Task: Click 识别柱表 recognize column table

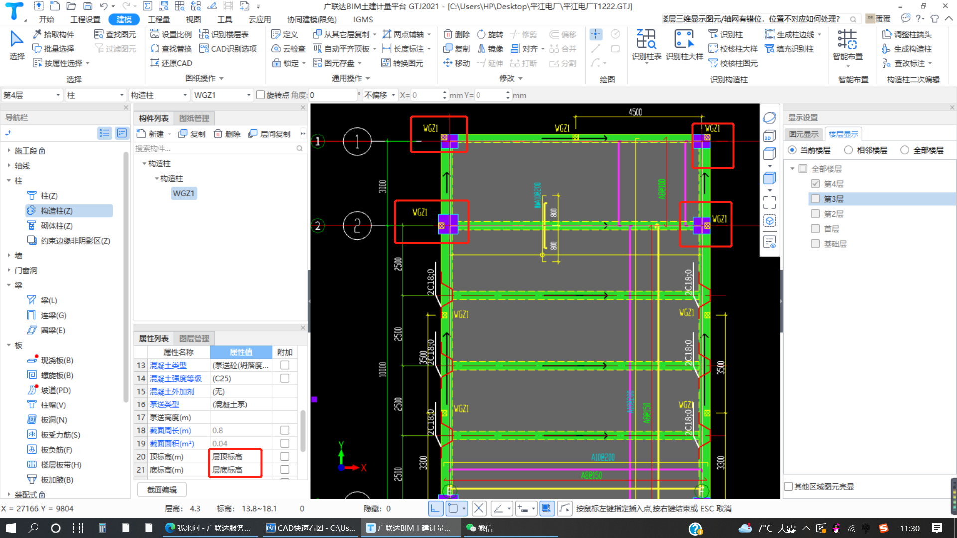Action: (x=646, y=45)
